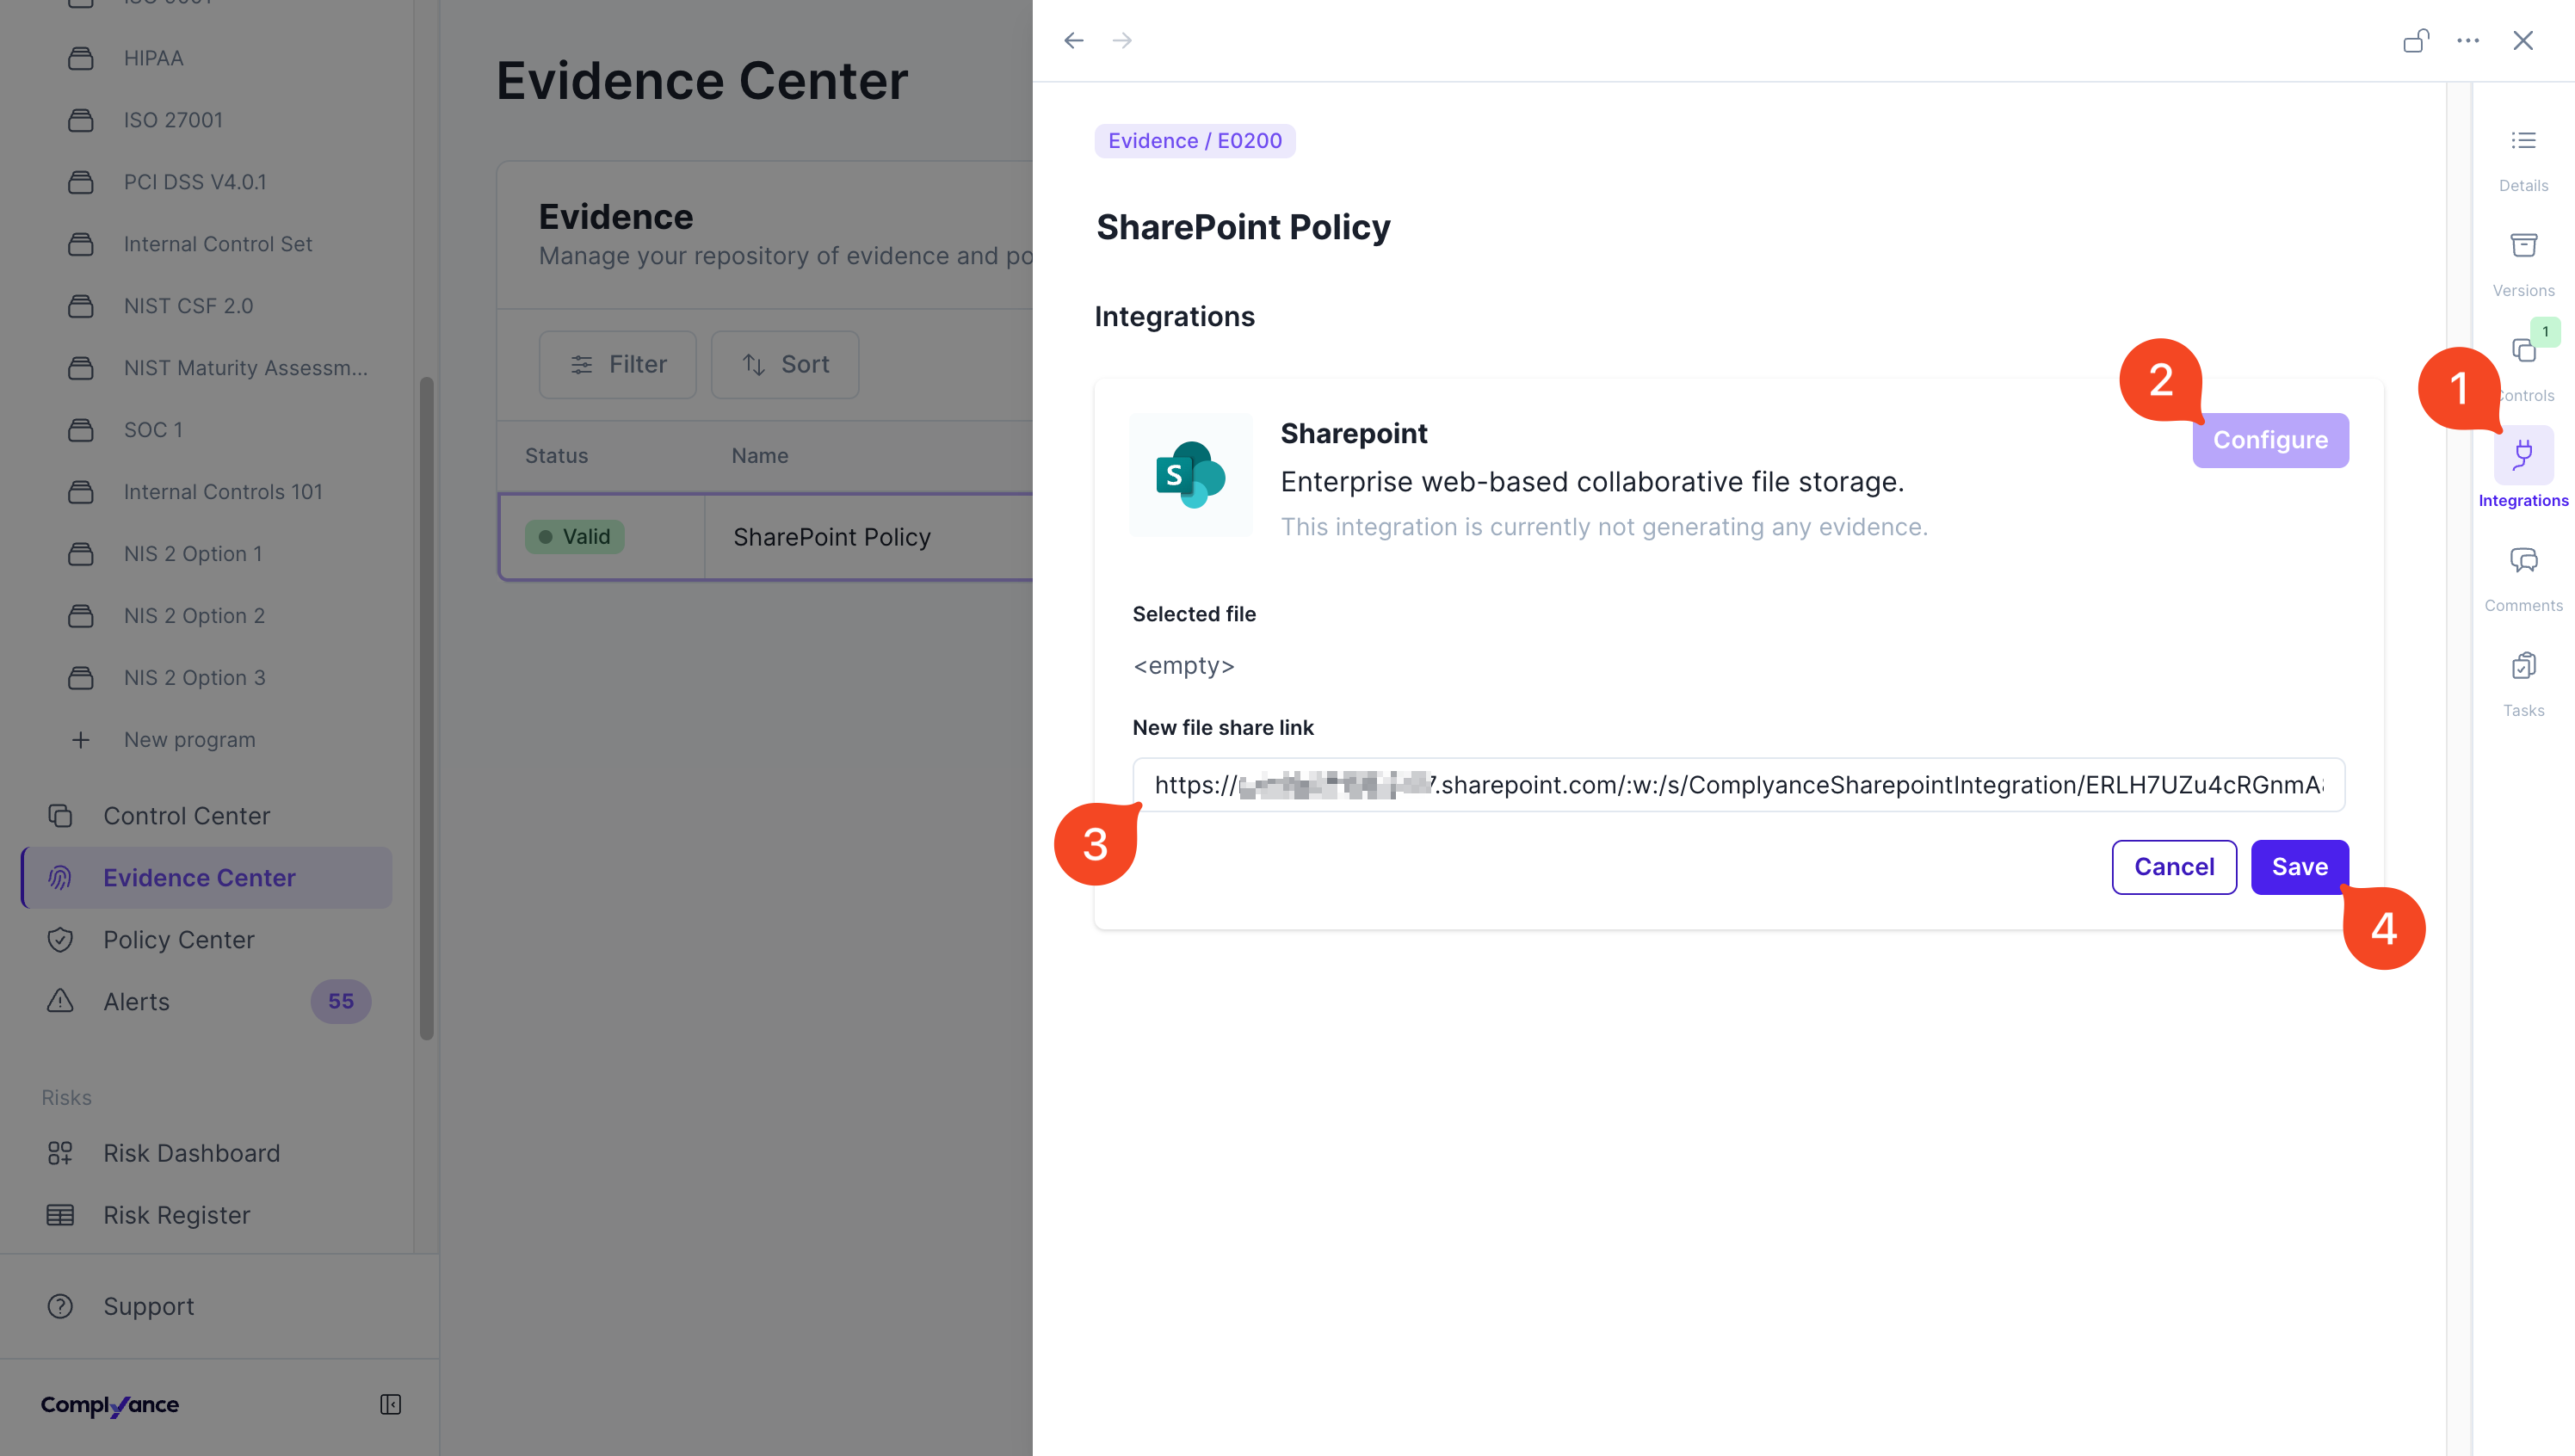
Task: Save the Sharepoint file share link
Action: click(x=2299, y=867)
